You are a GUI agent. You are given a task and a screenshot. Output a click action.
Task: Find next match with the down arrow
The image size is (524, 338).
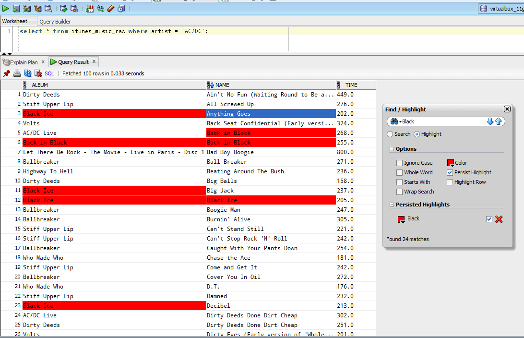[490, 121]
